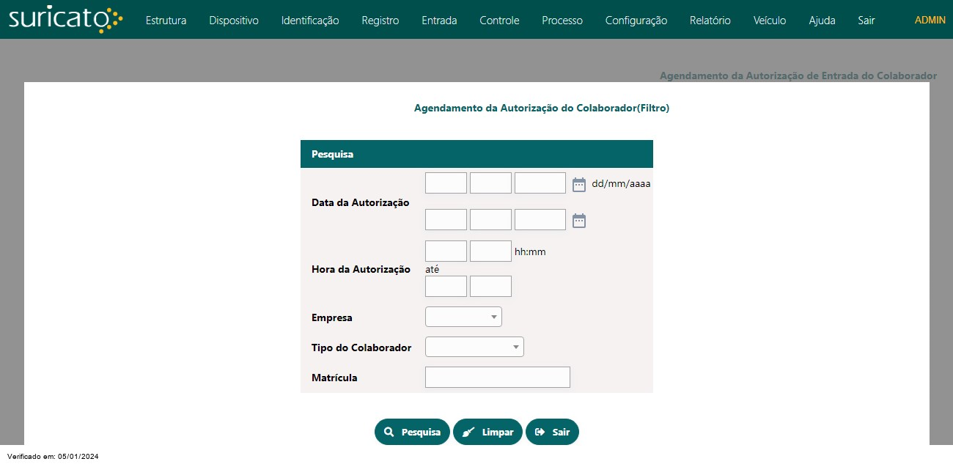Viewport: 953px width, 467px height.
Task: Open the Relatório menu
Action: tap(710, 21)
